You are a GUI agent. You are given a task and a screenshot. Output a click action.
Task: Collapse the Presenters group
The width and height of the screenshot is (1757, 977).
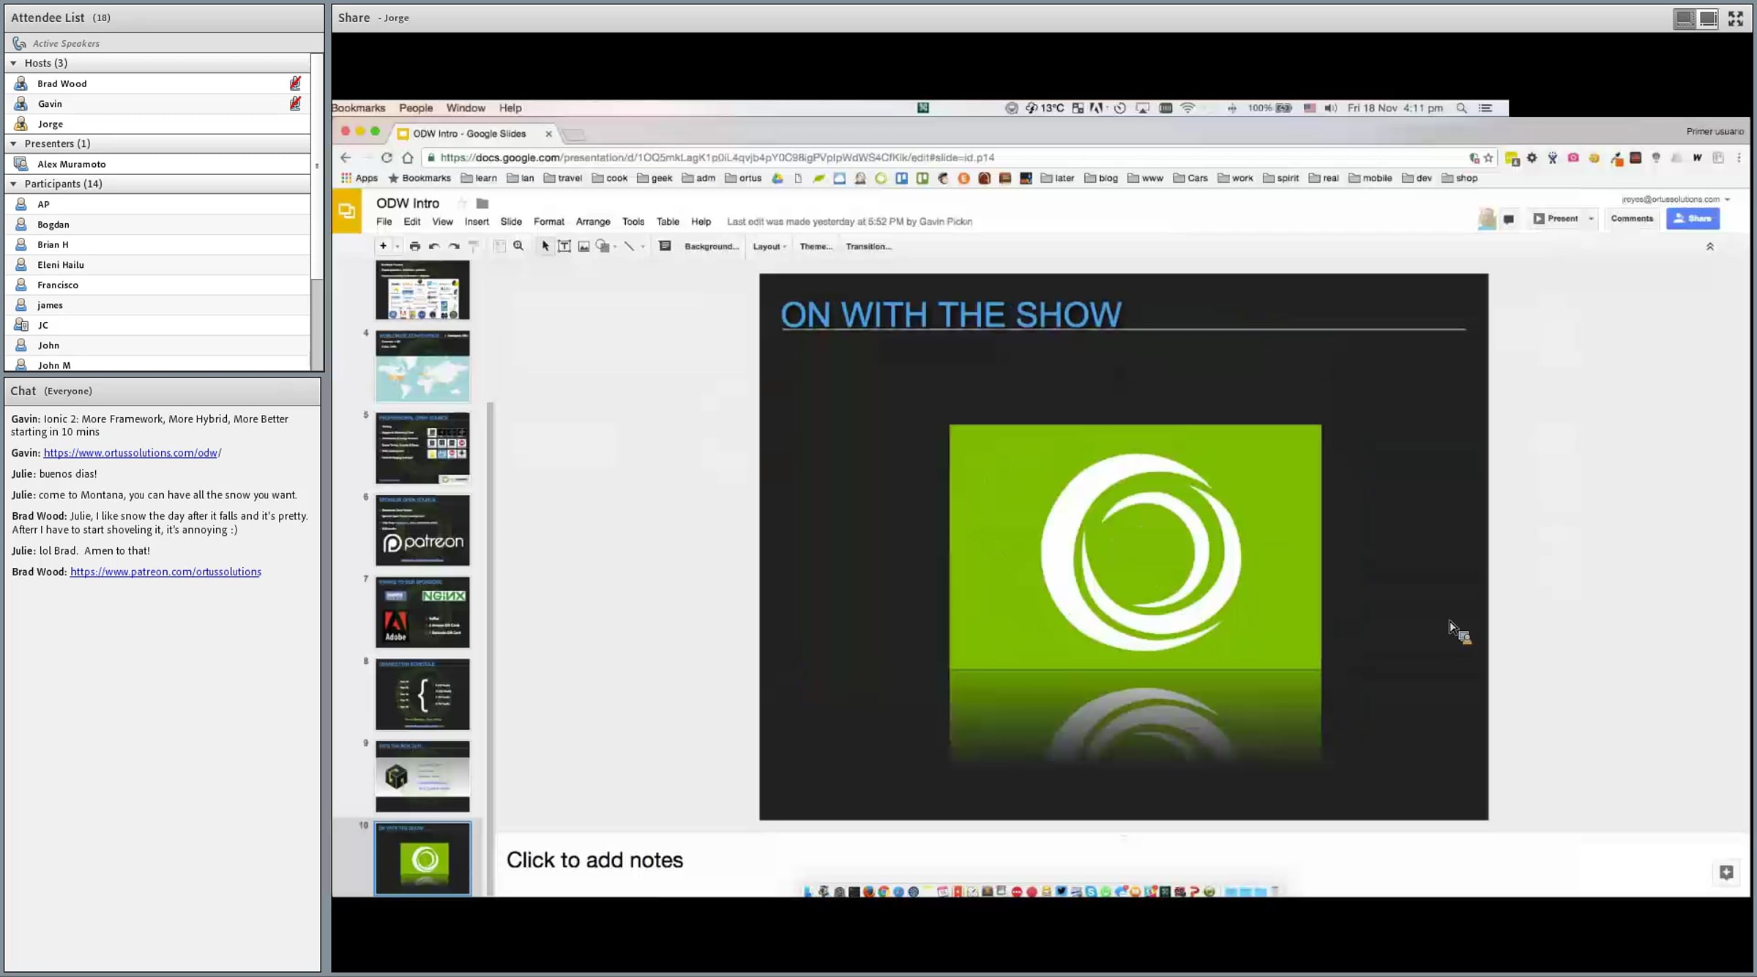click(x=13, y=143)
